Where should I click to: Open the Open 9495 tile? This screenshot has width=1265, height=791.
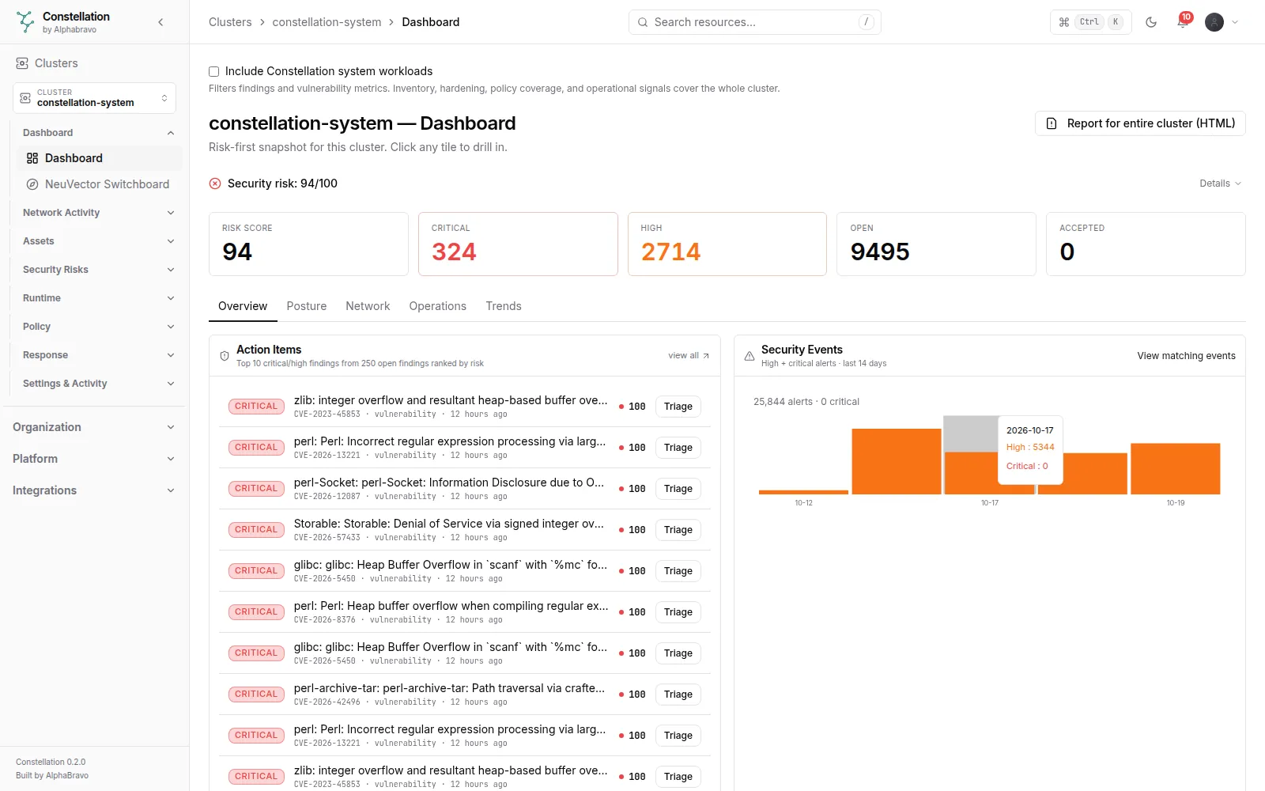(936, 244)
